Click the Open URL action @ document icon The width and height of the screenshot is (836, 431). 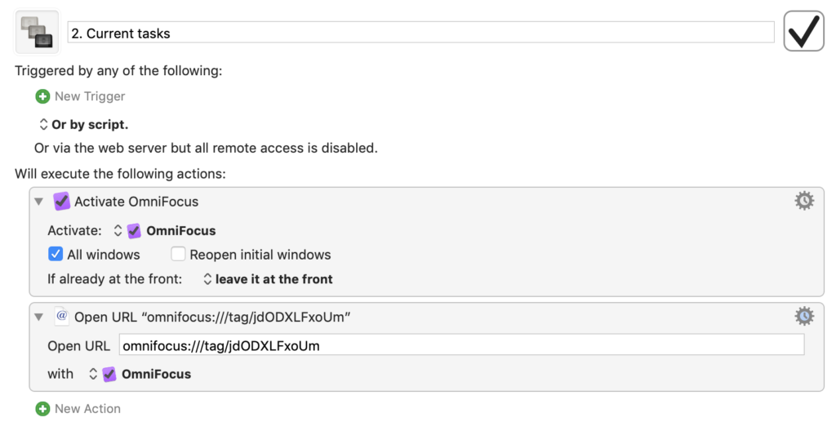62,317
